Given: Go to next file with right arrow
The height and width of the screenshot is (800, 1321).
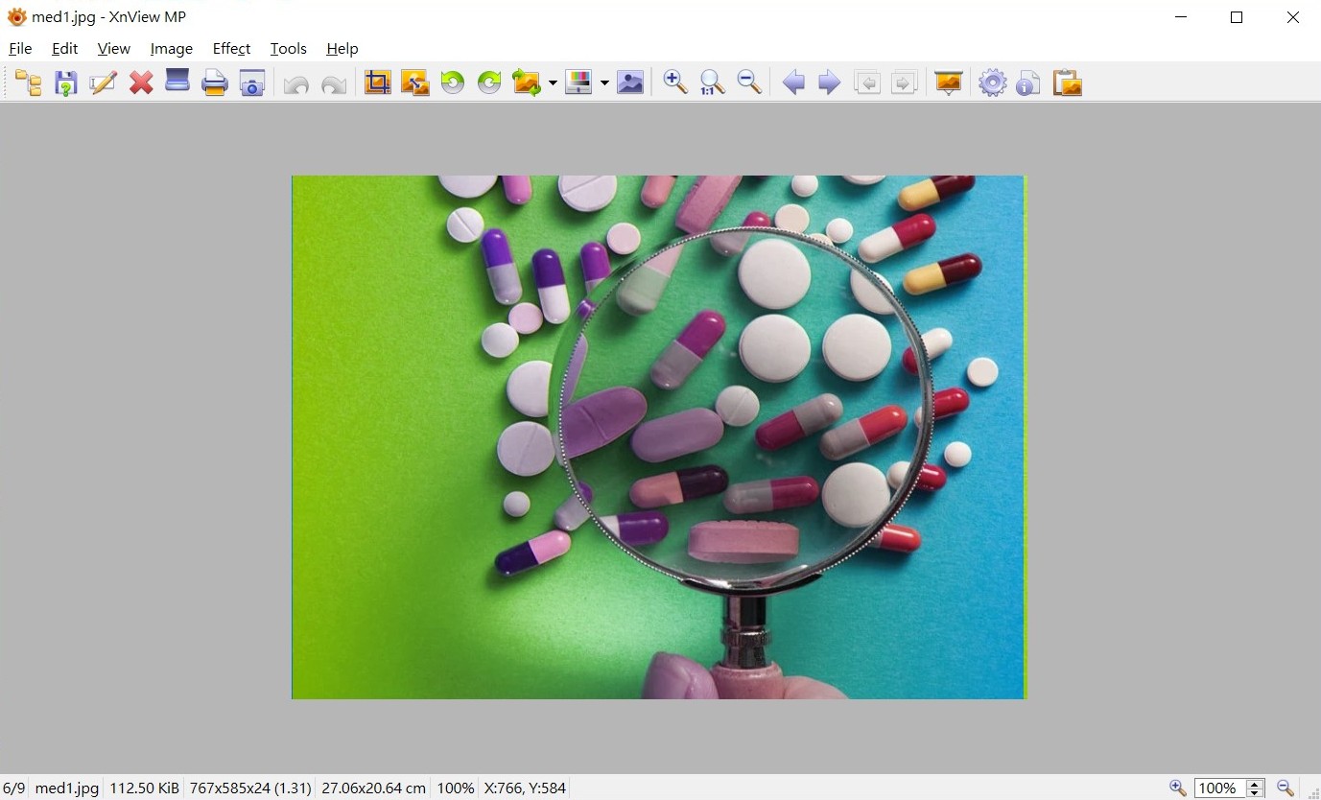Looking at the screenshot, I should point(829,83).
